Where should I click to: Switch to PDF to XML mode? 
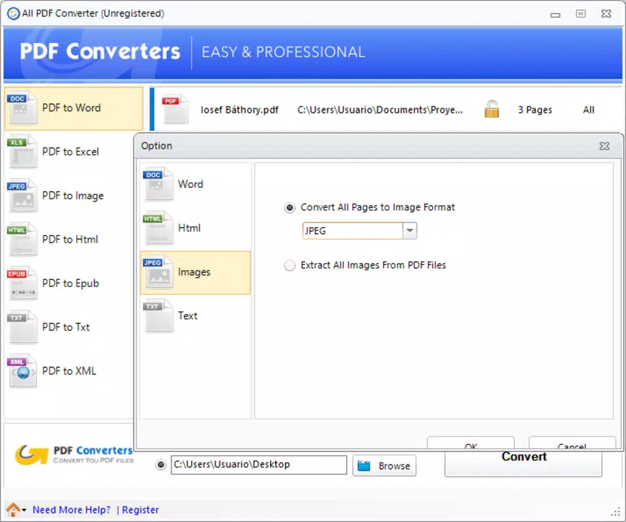[70, 371]
